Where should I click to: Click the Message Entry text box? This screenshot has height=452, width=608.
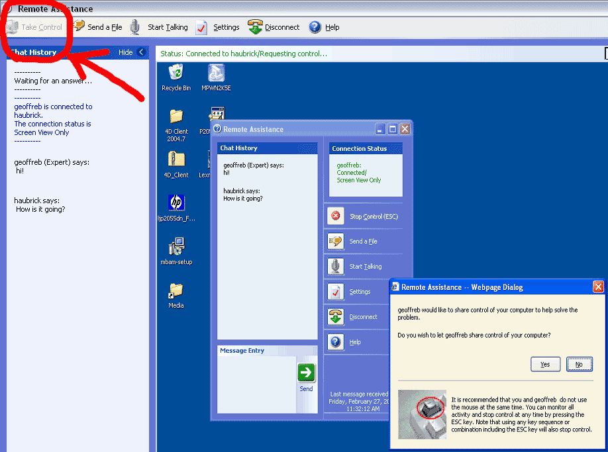click(257, 385)
